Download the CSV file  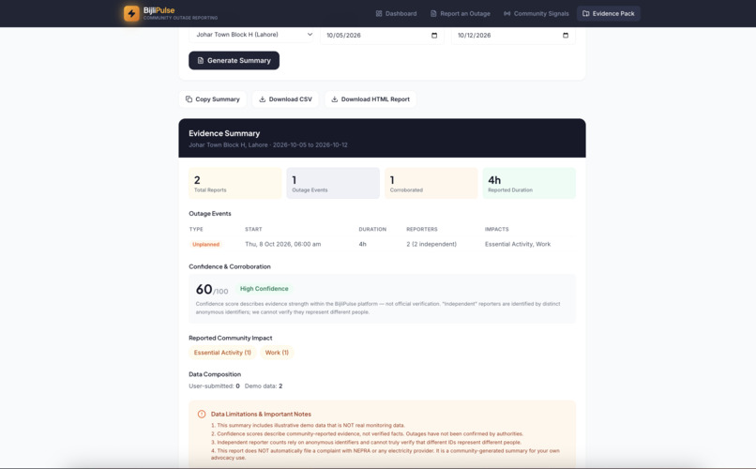pos(285,99)
